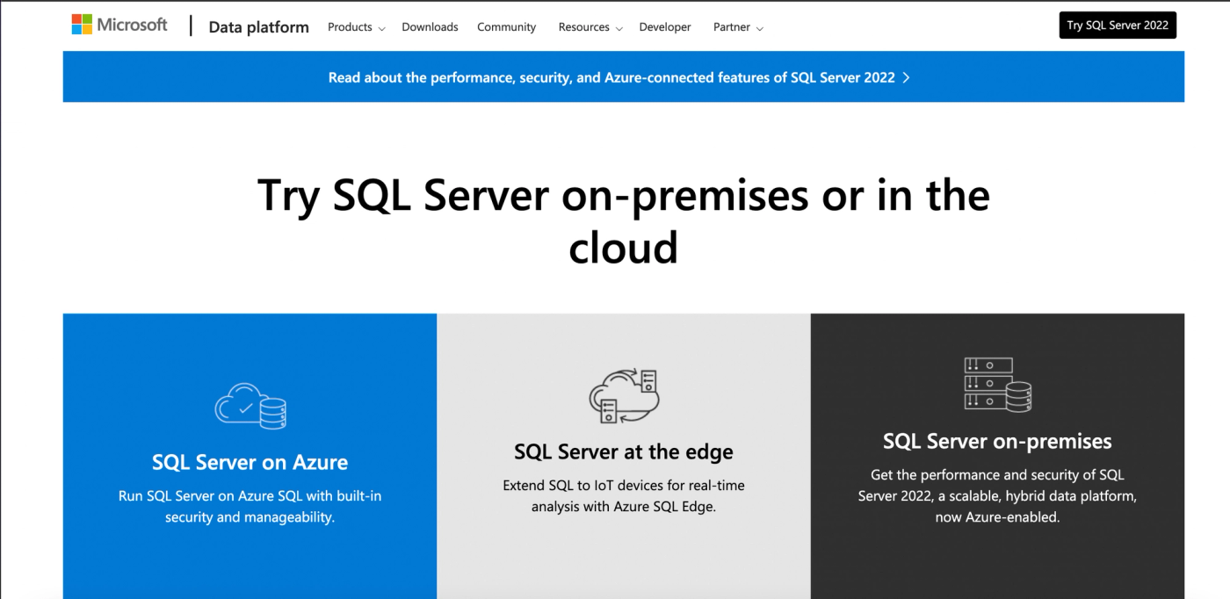This screenshot has height=599, width=1230.
Task: Click the SQL Server on-premises server icon
Action: tap(997, 385)
